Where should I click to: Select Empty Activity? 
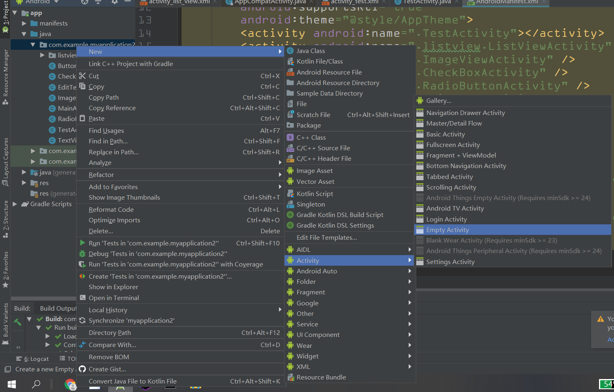[513, 230]
